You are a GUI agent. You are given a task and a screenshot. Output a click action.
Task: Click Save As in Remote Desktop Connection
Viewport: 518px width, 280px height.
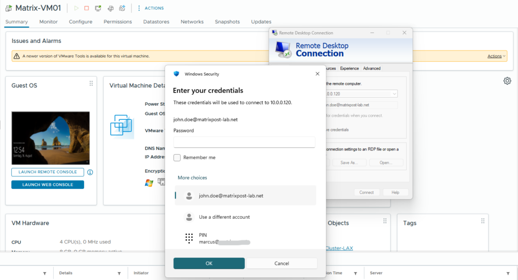349,162
